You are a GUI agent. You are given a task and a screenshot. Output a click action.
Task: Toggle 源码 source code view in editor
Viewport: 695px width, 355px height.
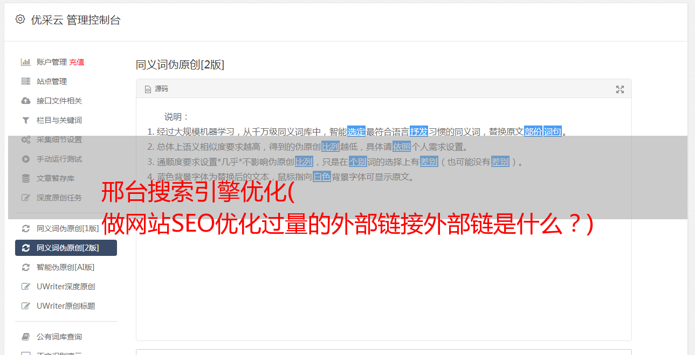point(156,89)
